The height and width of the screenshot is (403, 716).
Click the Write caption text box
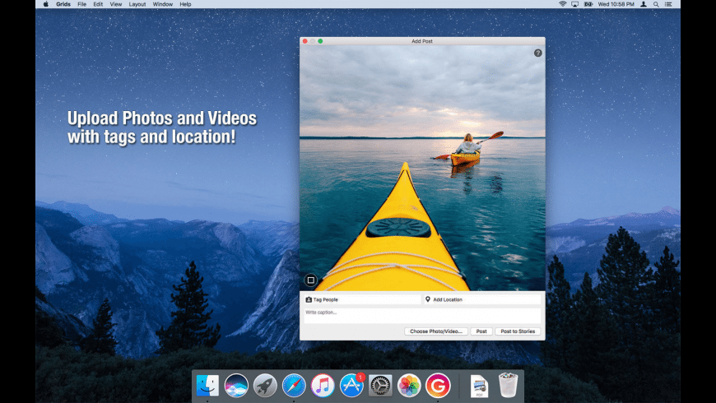coord(422,315)
